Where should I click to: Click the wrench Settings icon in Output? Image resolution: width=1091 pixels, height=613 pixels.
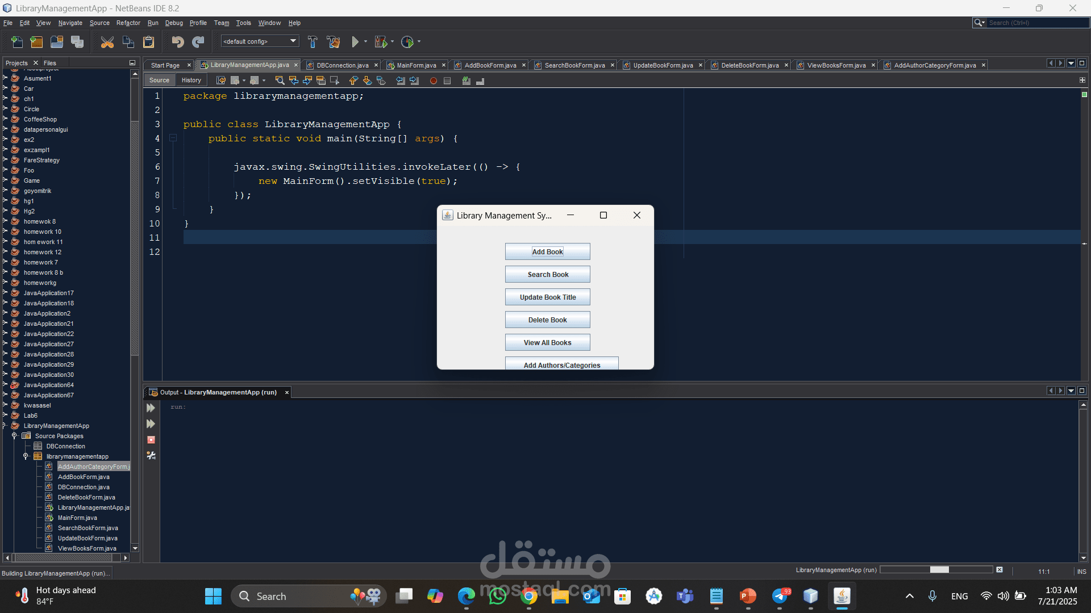[151, 456]
